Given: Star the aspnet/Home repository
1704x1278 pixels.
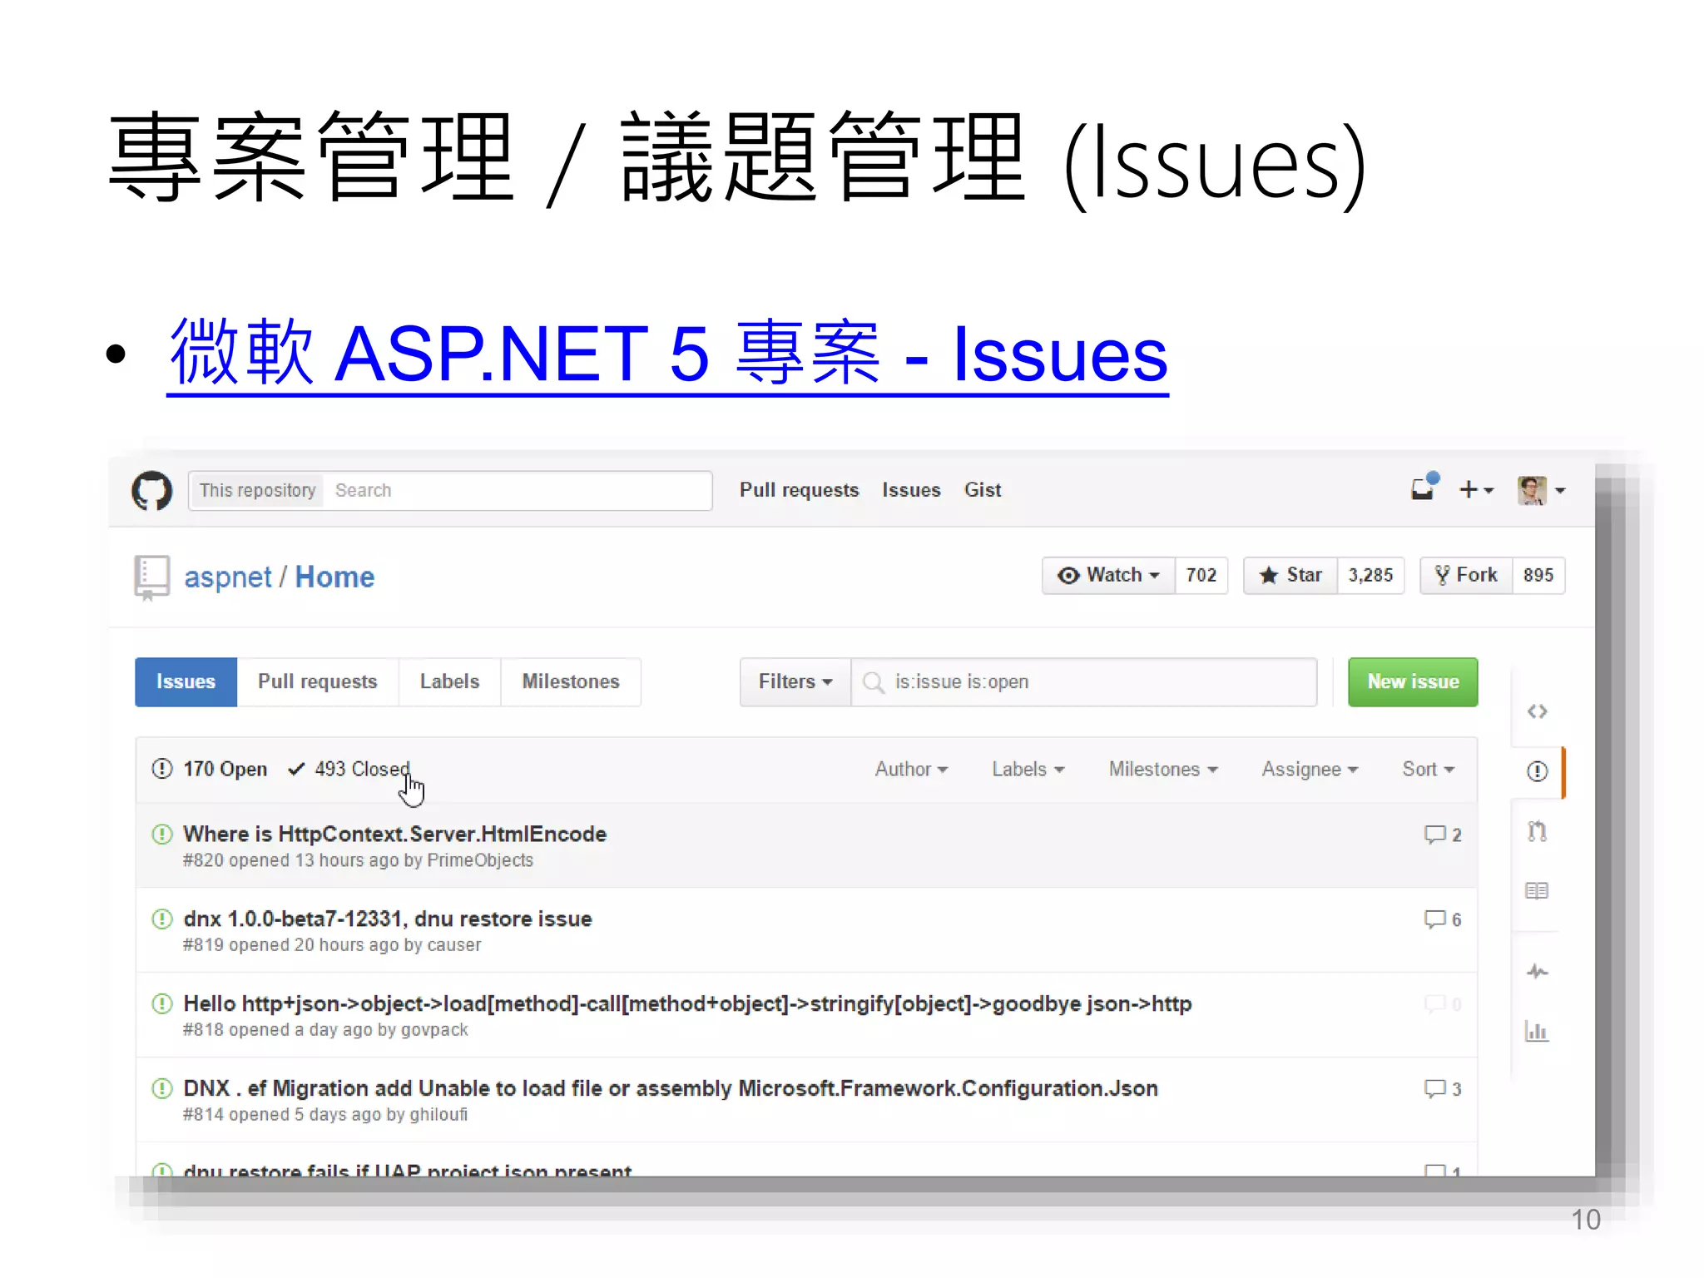Looking at the screenshot, I should pos(1290,575).
